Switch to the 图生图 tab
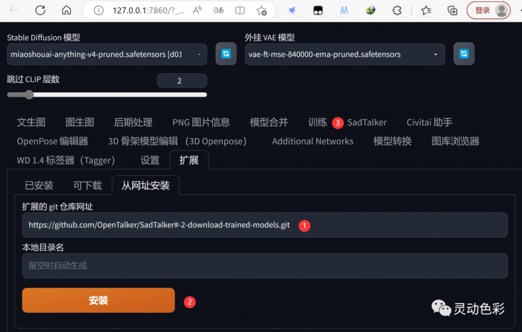Screen dimensions: 522x332 tap(80, 122)
